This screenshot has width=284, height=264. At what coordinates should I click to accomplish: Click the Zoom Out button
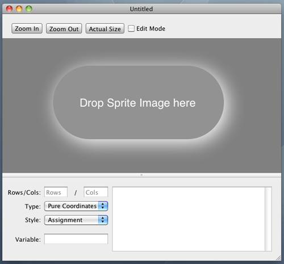64,29
